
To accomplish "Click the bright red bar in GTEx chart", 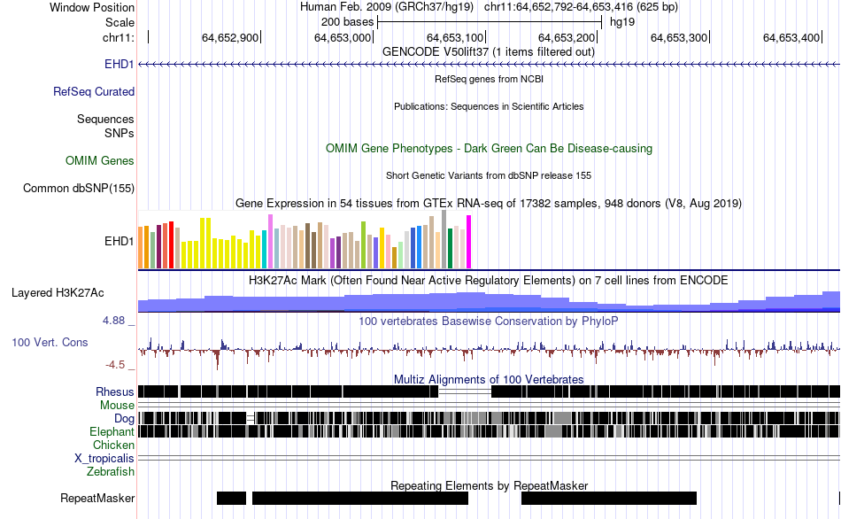I will click(171, 244).
